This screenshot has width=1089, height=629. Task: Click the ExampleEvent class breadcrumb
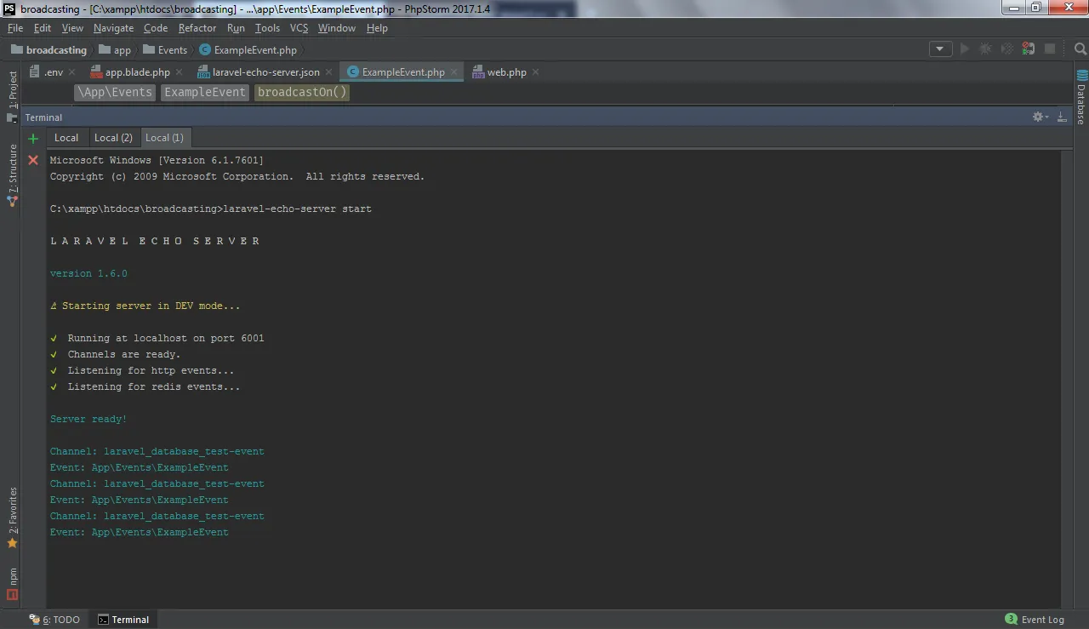(205, 92)
